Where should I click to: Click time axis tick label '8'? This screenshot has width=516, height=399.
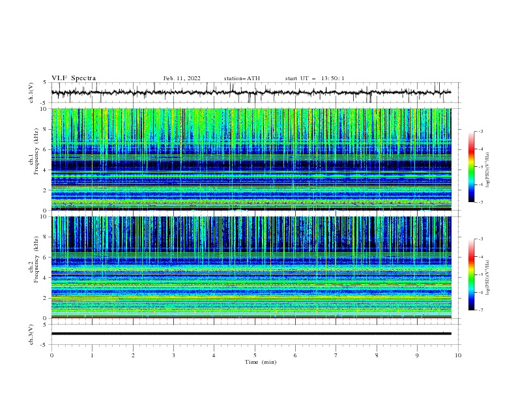[377, 355]
